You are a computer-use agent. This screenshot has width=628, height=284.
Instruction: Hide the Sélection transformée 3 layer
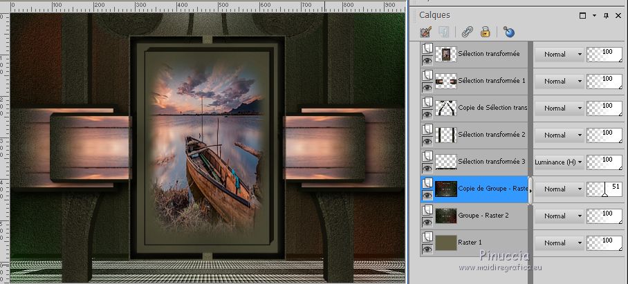click(427, 168)
